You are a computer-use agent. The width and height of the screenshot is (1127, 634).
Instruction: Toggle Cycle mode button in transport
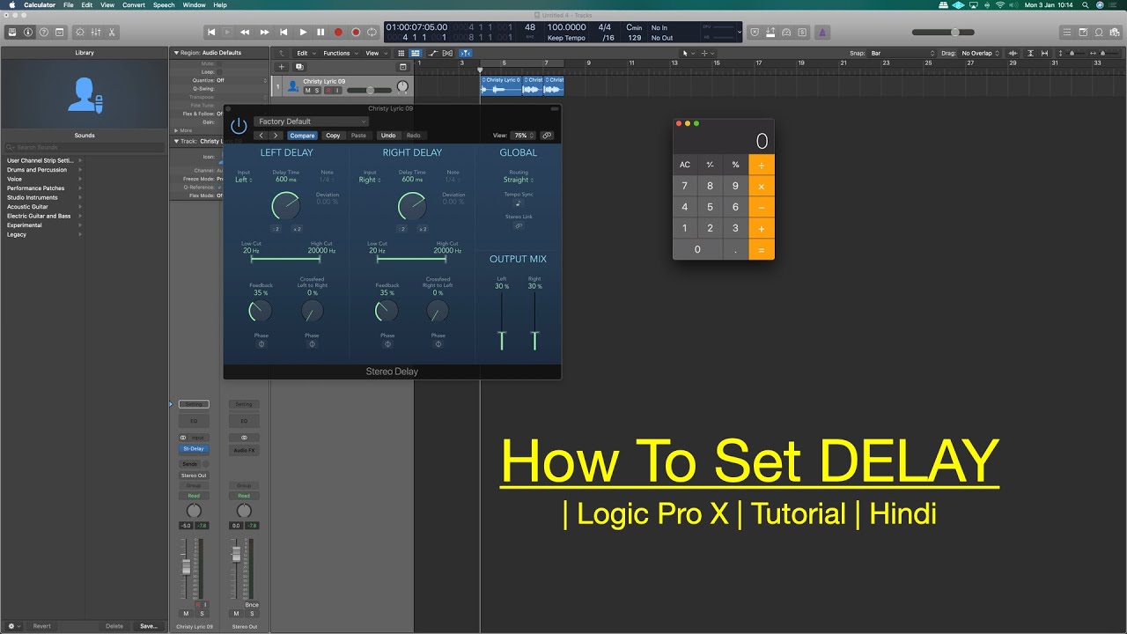click(372, 32)
